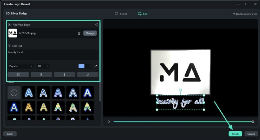Go to the Edit step tab

(143, 14)
